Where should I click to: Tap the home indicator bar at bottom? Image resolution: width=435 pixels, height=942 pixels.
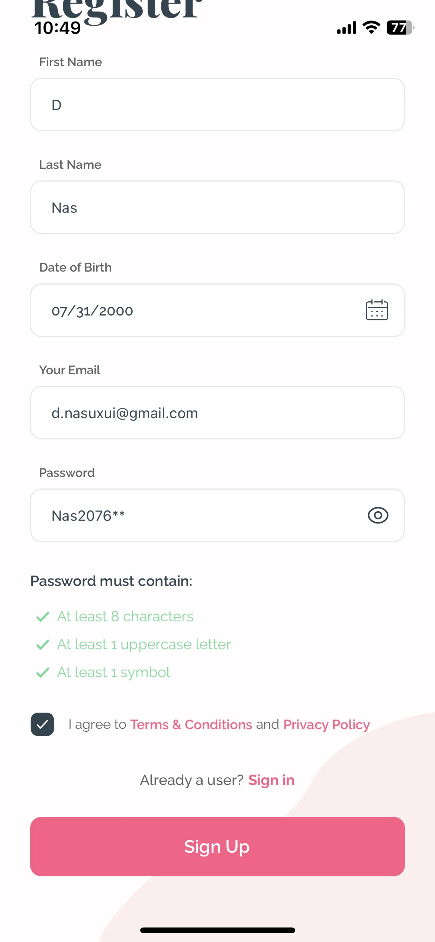[217, 930]
